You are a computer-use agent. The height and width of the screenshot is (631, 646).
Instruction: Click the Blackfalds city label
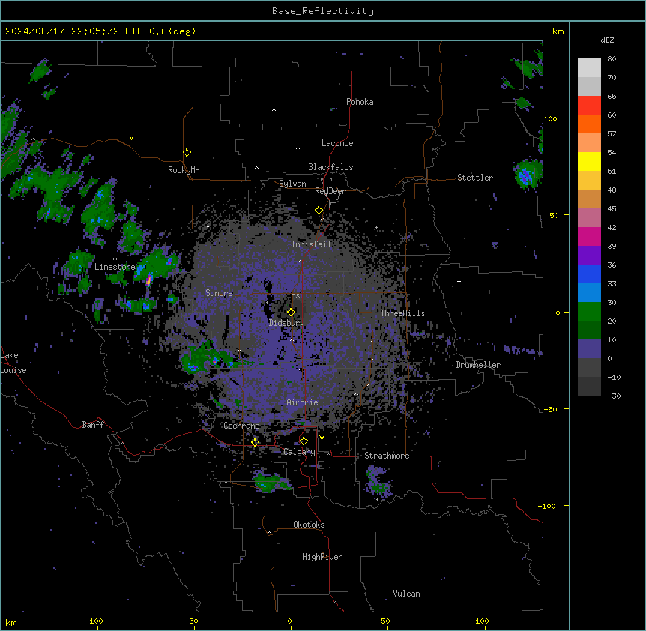pos(330,167)
